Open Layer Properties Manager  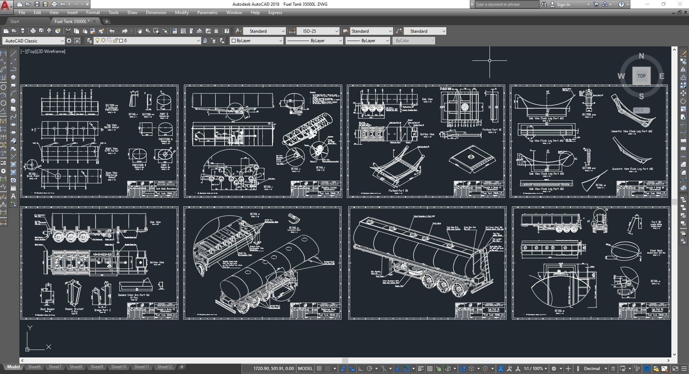pyautogui.click(x=89, y=41)
